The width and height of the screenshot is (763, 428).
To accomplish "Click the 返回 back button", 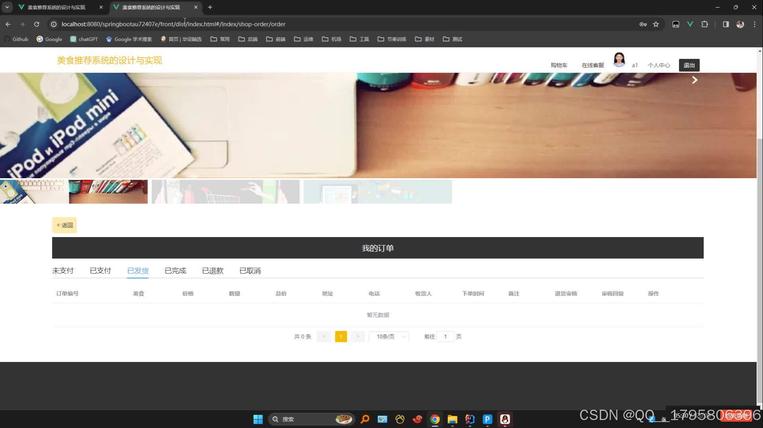I will [x=65, y=225].
